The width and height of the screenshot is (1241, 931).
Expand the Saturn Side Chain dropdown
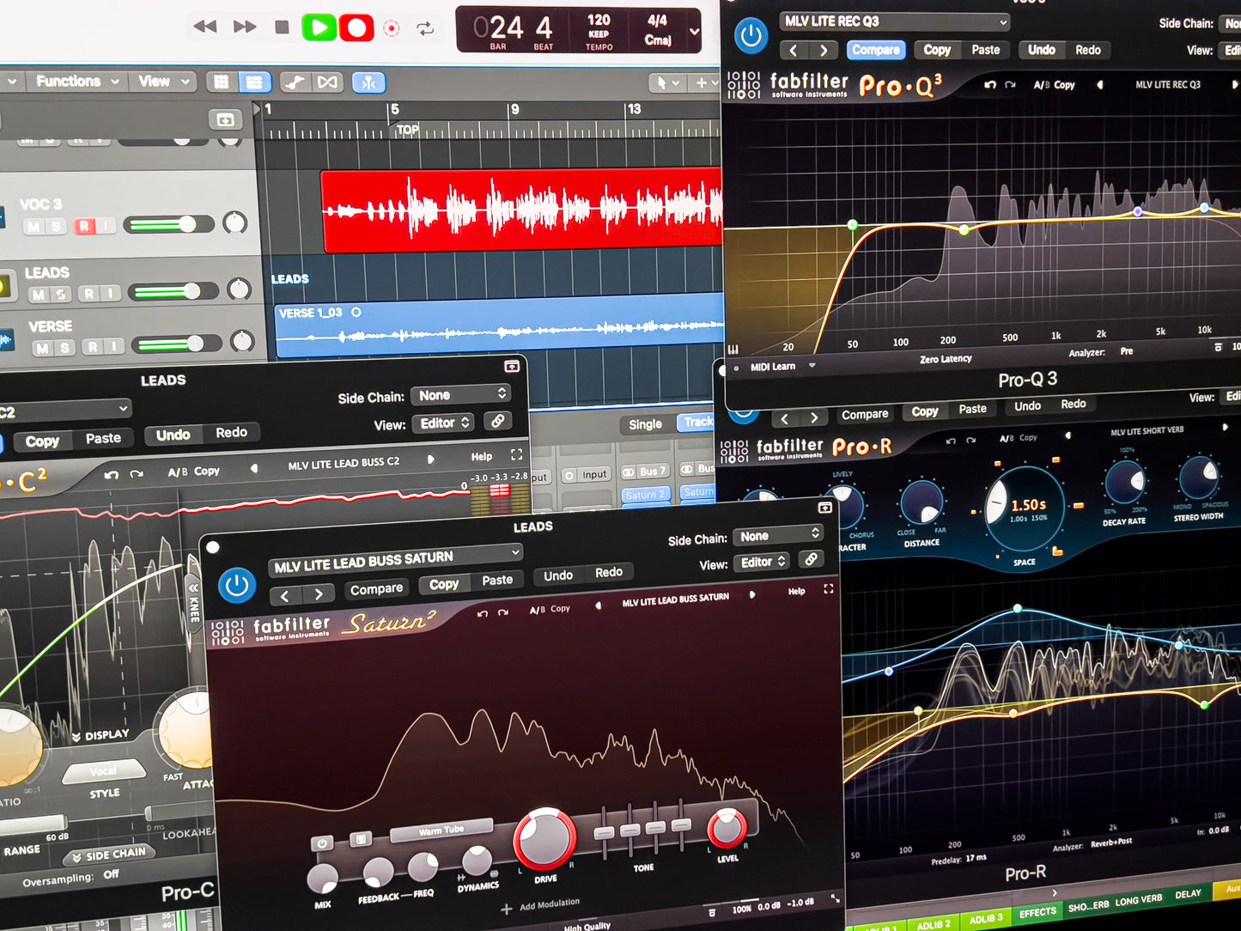coord(778,535)
